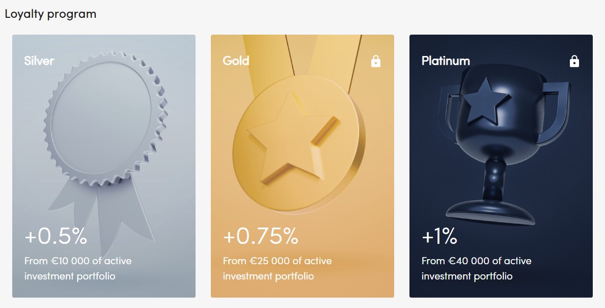Click the +0.75% bonus rate
605x308 pixels.
point(260,236)
